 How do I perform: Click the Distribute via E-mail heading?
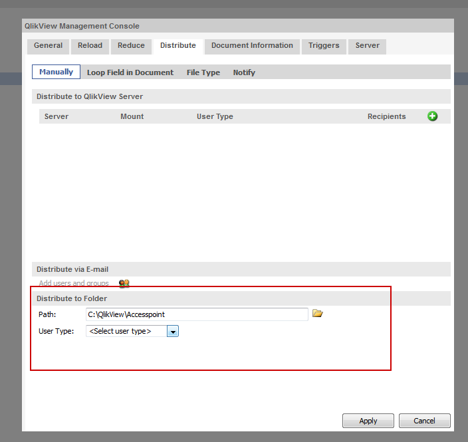pyautogui.click(x=72, y=269)
